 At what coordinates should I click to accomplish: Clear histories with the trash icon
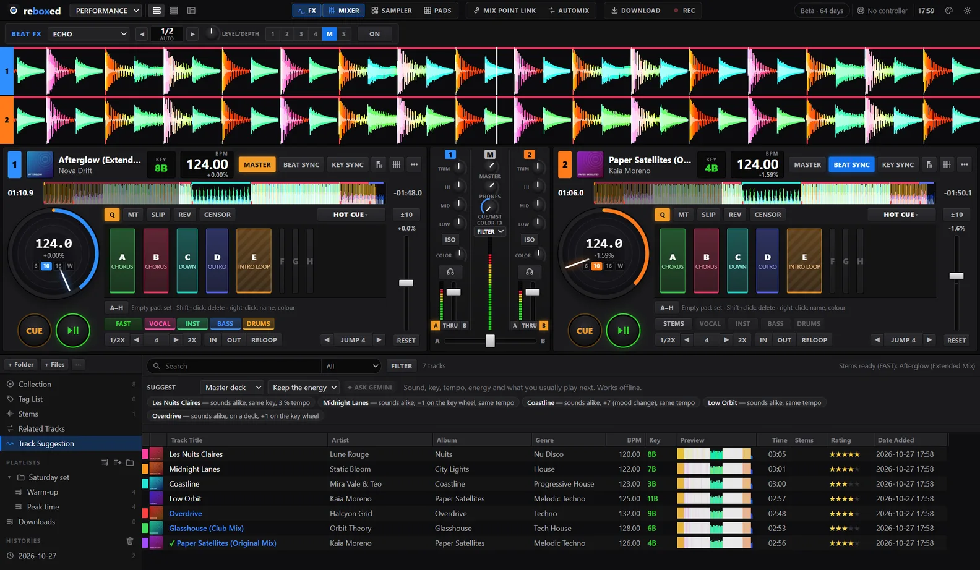click(130, 541)
